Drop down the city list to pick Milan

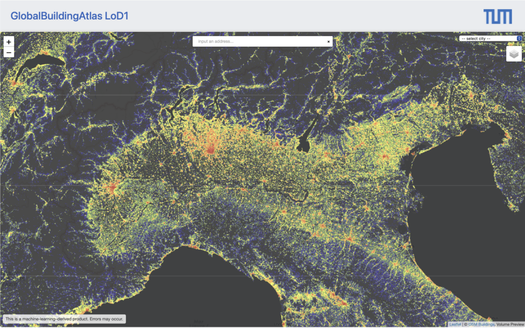490,38
